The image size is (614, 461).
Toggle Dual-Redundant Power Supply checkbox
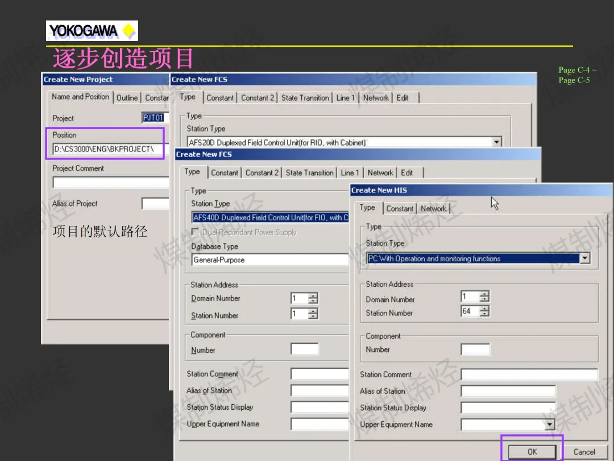tap(194, 232)
